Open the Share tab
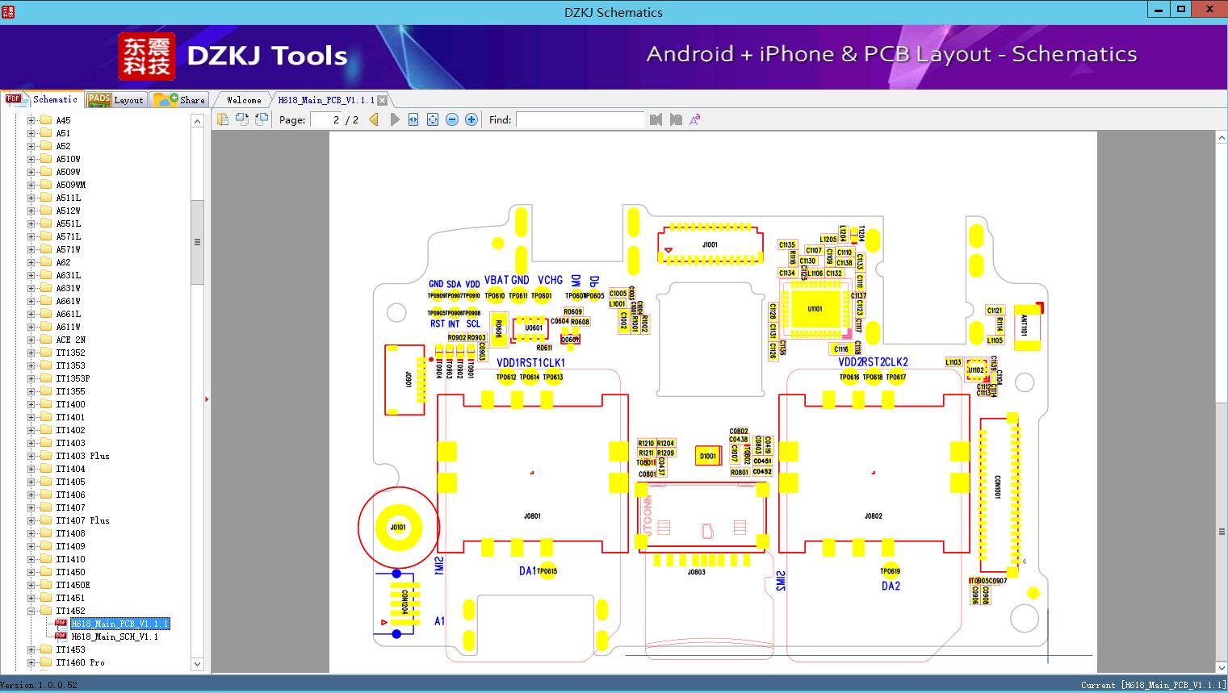Image resolution: width=1228 pixels, height=693 pixels. pos(179,99)
